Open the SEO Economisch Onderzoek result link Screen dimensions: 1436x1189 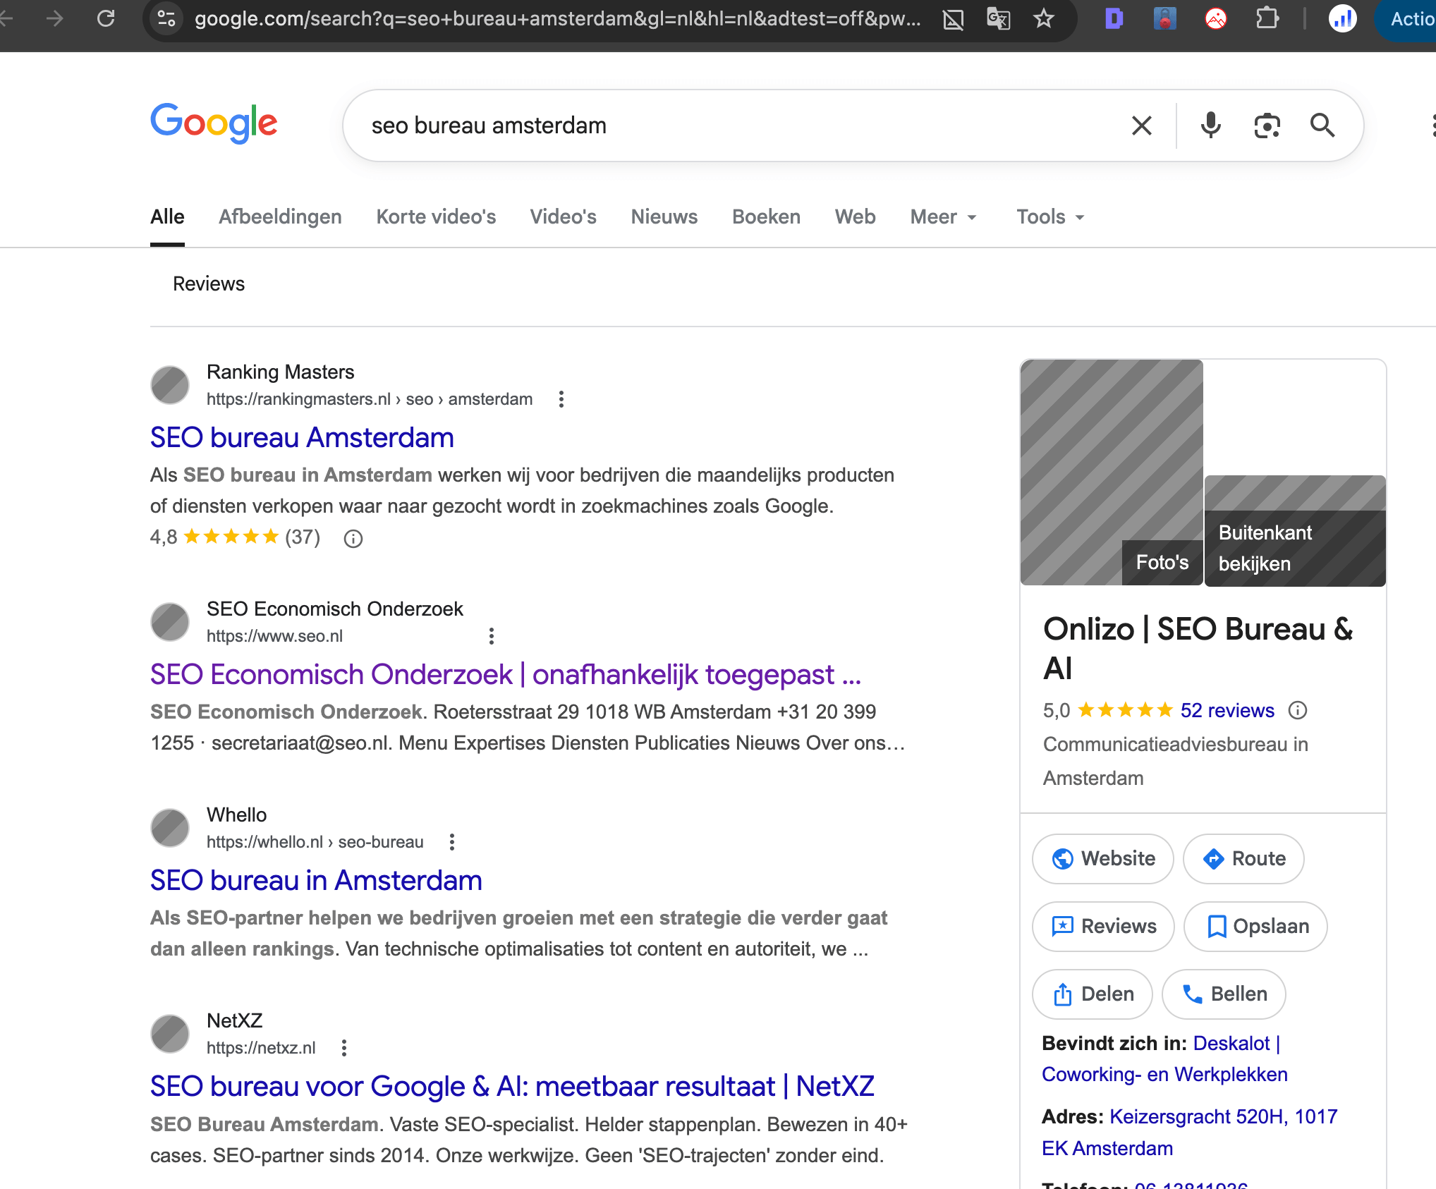(506, 675)
